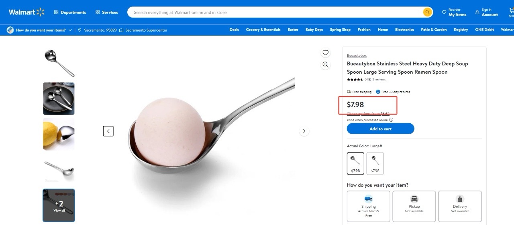
Task: Go to next product image arrow
Action: click(304, 131)
